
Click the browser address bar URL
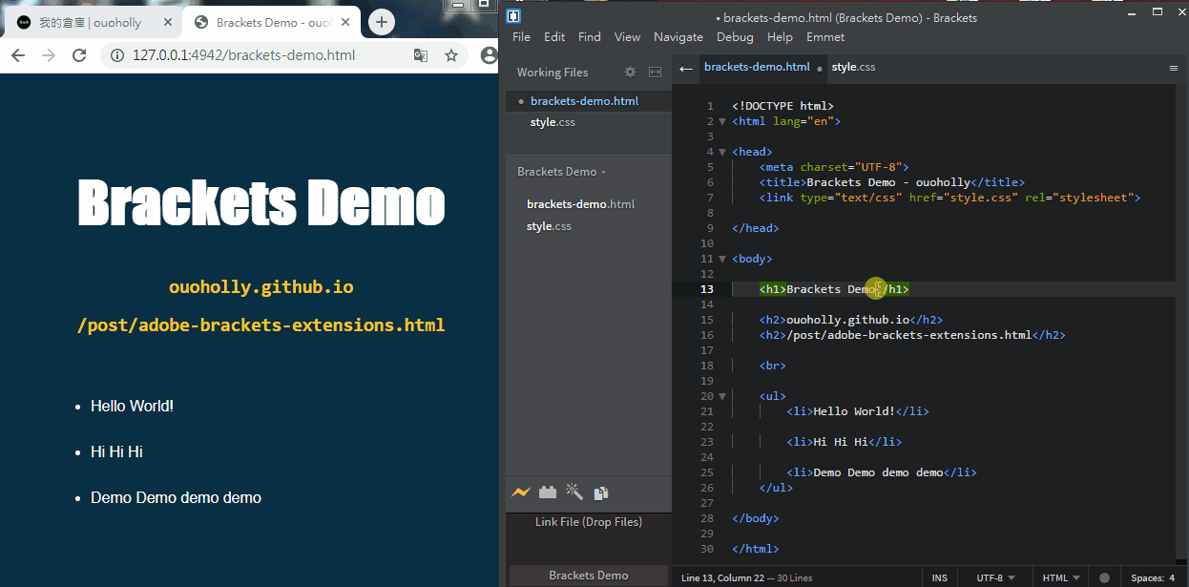tap(243, 55)
